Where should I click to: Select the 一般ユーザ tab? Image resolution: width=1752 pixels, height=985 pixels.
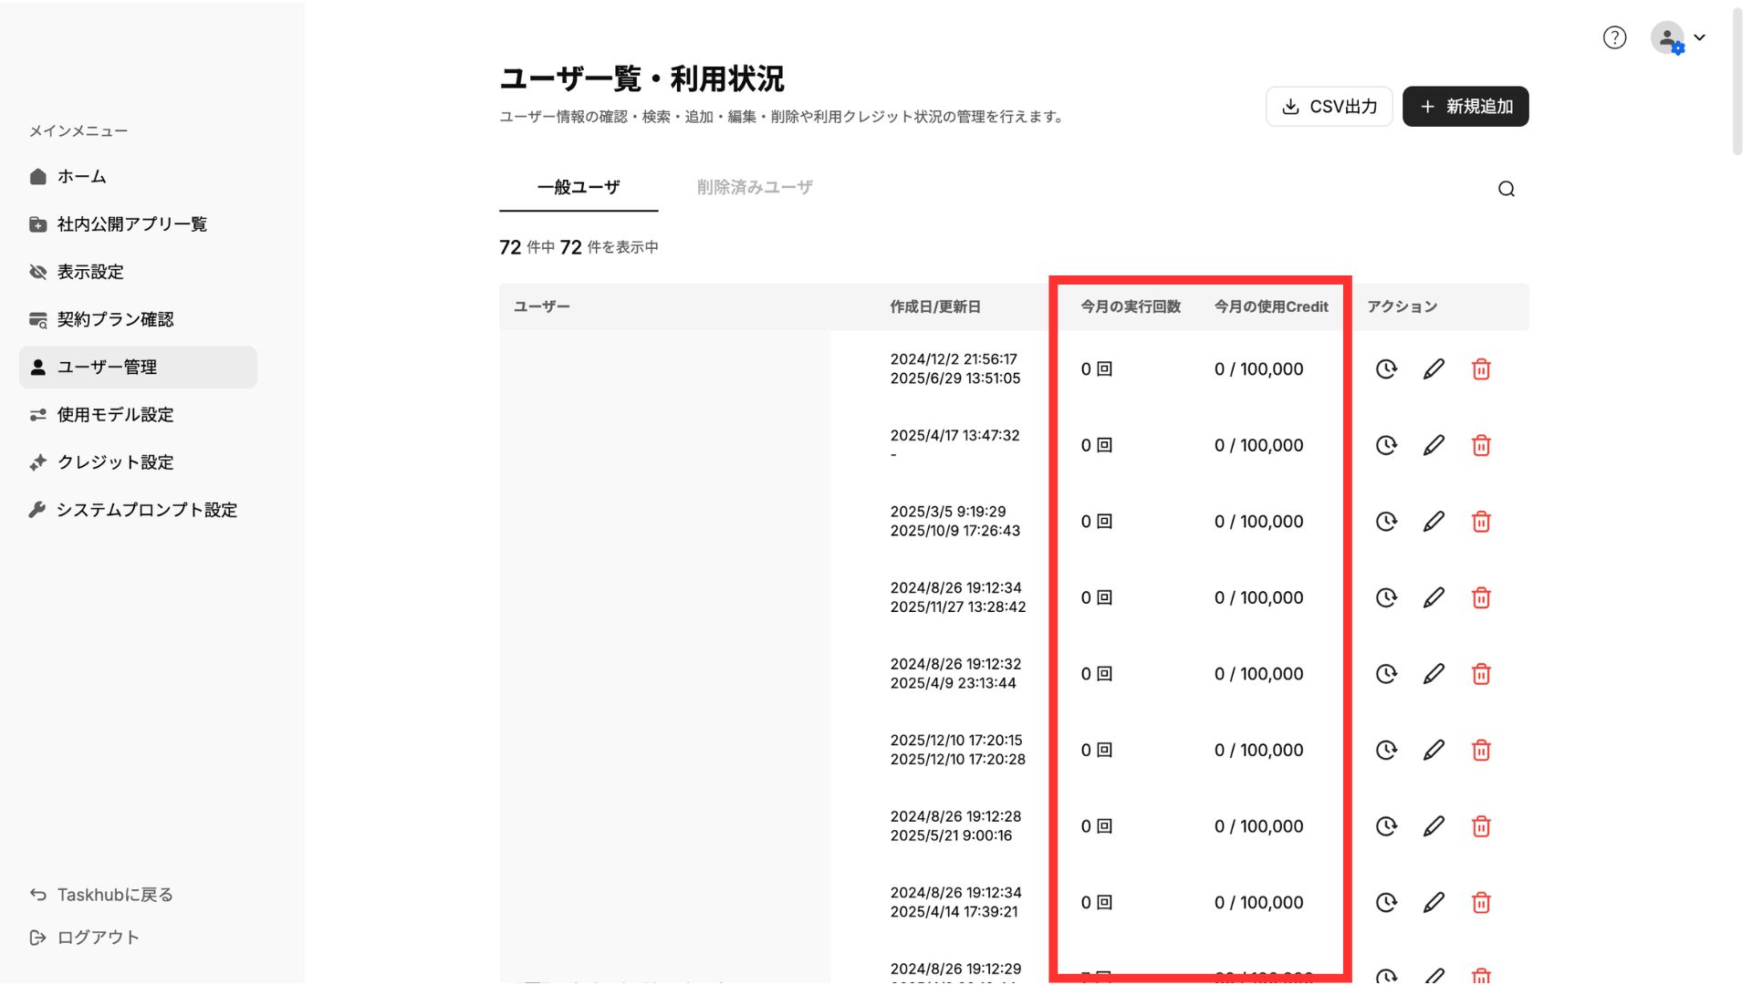579,187
